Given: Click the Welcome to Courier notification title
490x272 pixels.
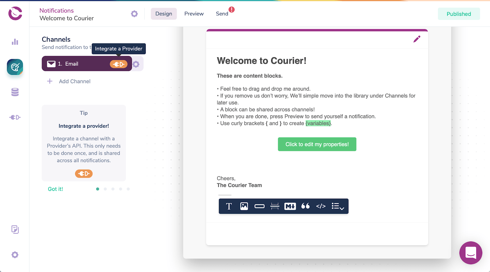Looking at the screenshot, I should (66, 18).
